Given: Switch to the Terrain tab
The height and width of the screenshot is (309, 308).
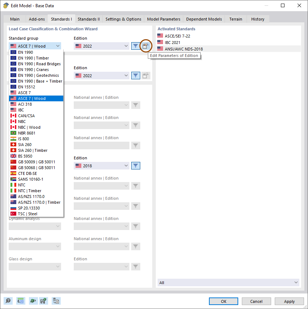Looking at the screenshot, I should 235,19.
